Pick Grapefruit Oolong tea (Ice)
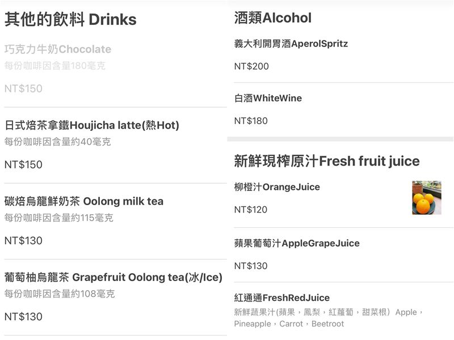The width and height of the screenshot is (454, 340). 113,278
